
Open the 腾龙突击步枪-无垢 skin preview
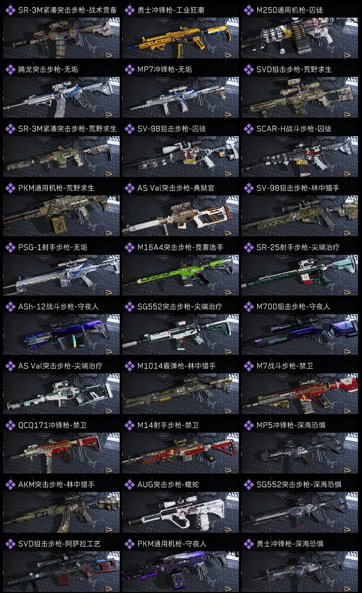(61, 97)
